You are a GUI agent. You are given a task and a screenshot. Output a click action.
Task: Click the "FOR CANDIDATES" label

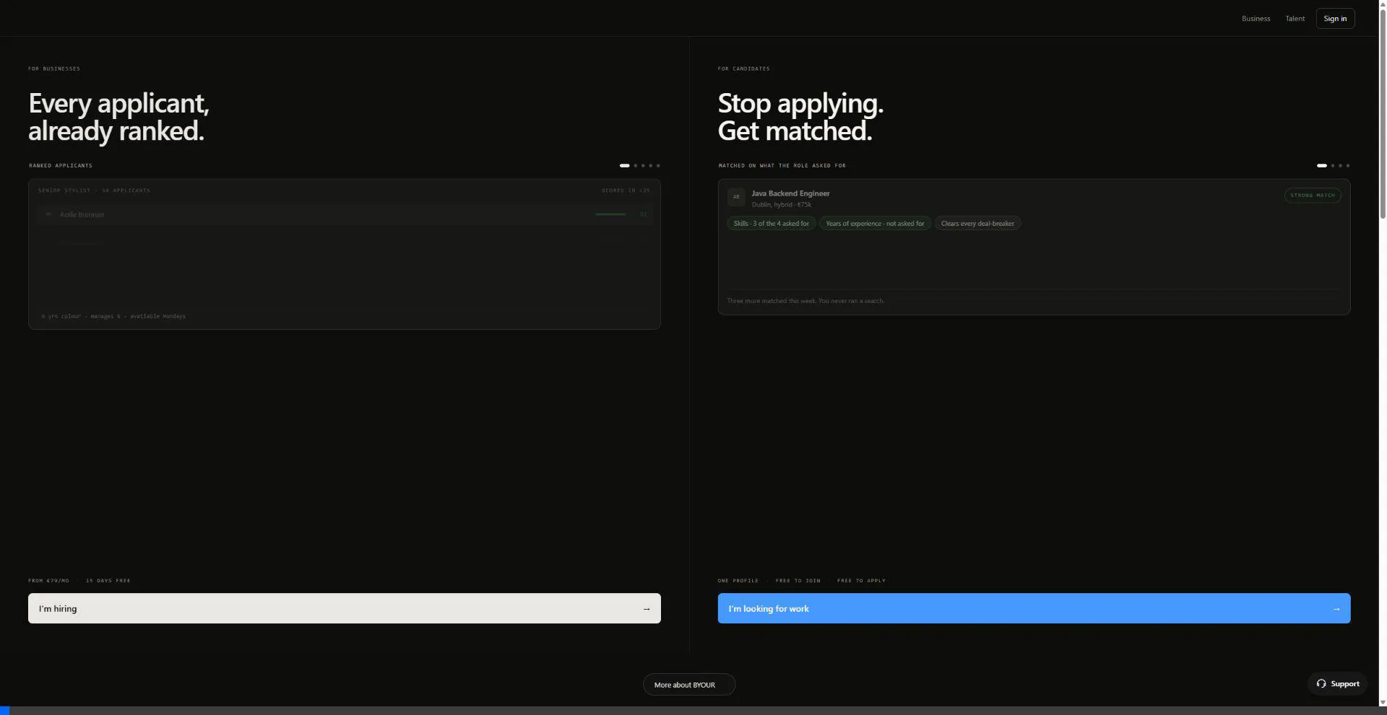(x=743, y=69)
